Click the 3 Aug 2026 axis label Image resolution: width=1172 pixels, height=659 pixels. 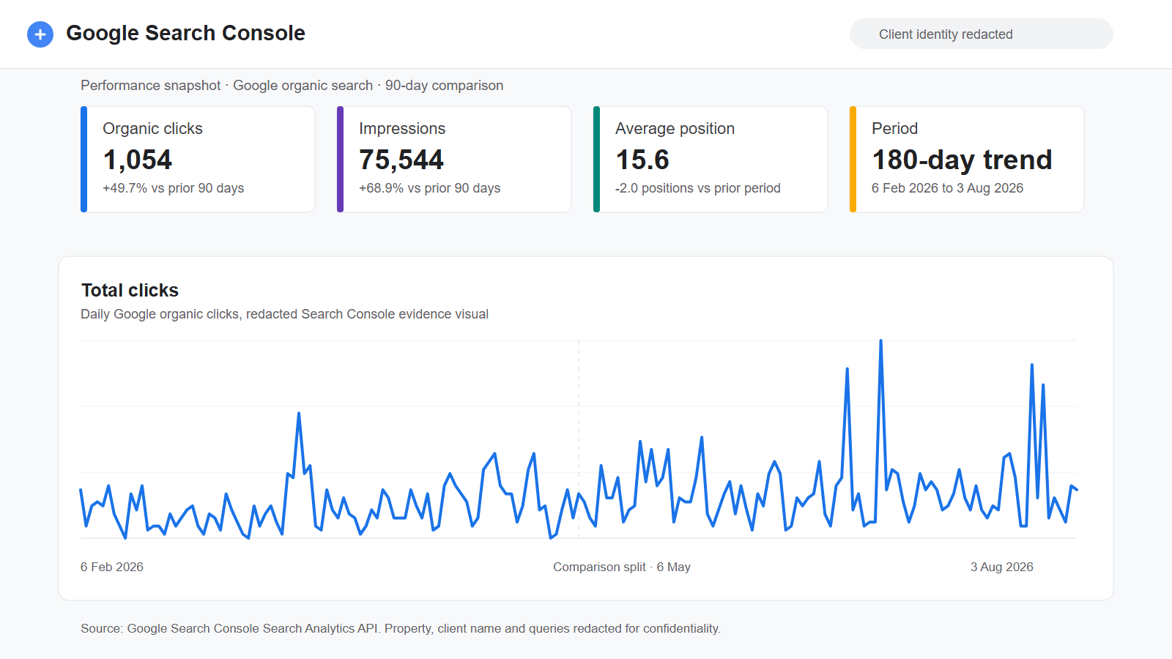coord(1001,567)
